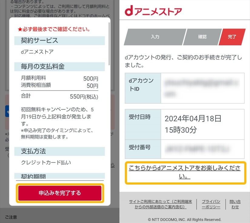This screenshot has width=250, height=223.
Task: Click the blurred dアカウントID value
Action: 202,88
